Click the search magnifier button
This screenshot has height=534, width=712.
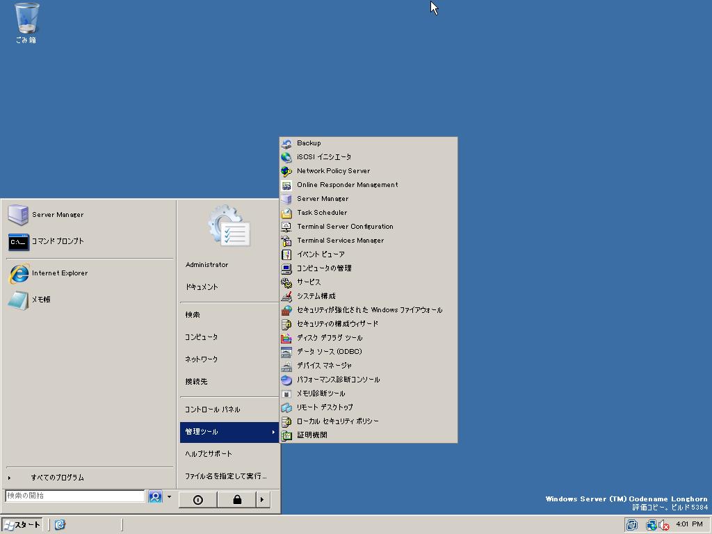[155, 496]
